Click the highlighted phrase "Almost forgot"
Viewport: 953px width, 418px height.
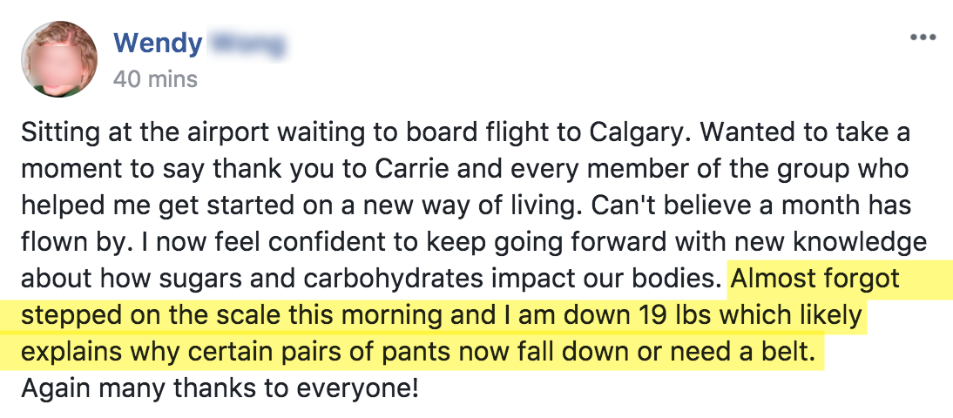(815, 279)
